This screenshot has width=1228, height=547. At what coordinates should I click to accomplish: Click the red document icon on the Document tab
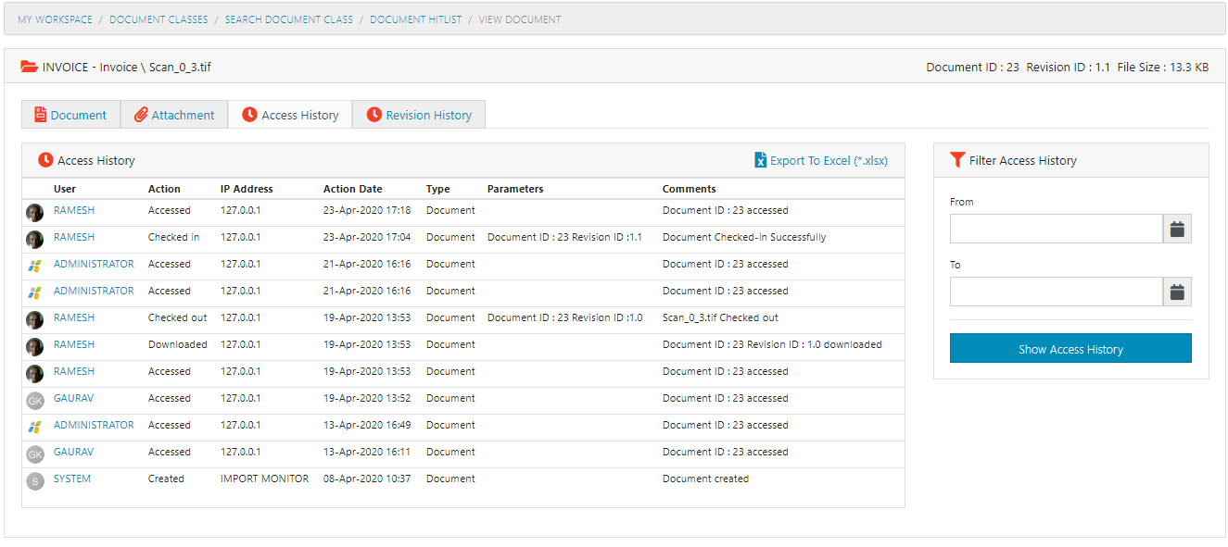40,114
